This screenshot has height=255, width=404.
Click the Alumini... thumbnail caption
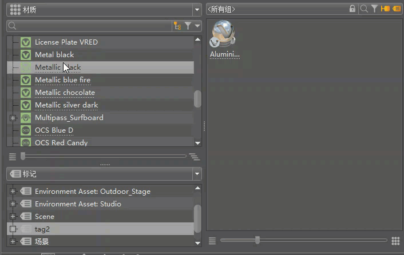[x=225, y=54]
